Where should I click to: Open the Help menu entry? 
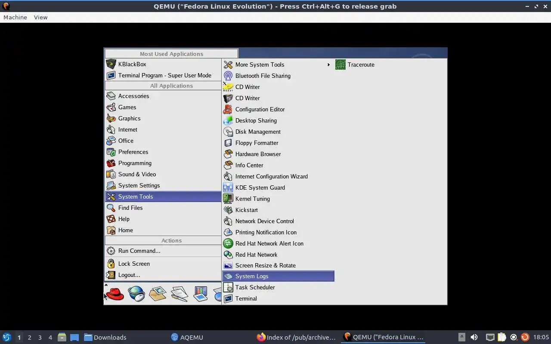163,219
